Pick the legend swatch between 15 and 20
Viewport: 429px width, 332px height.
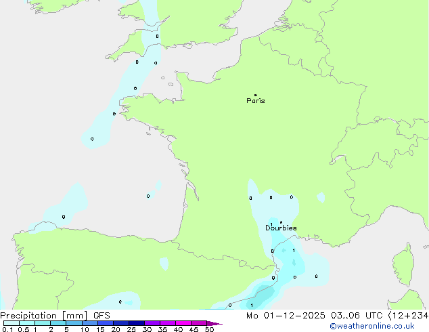point(106,323)
